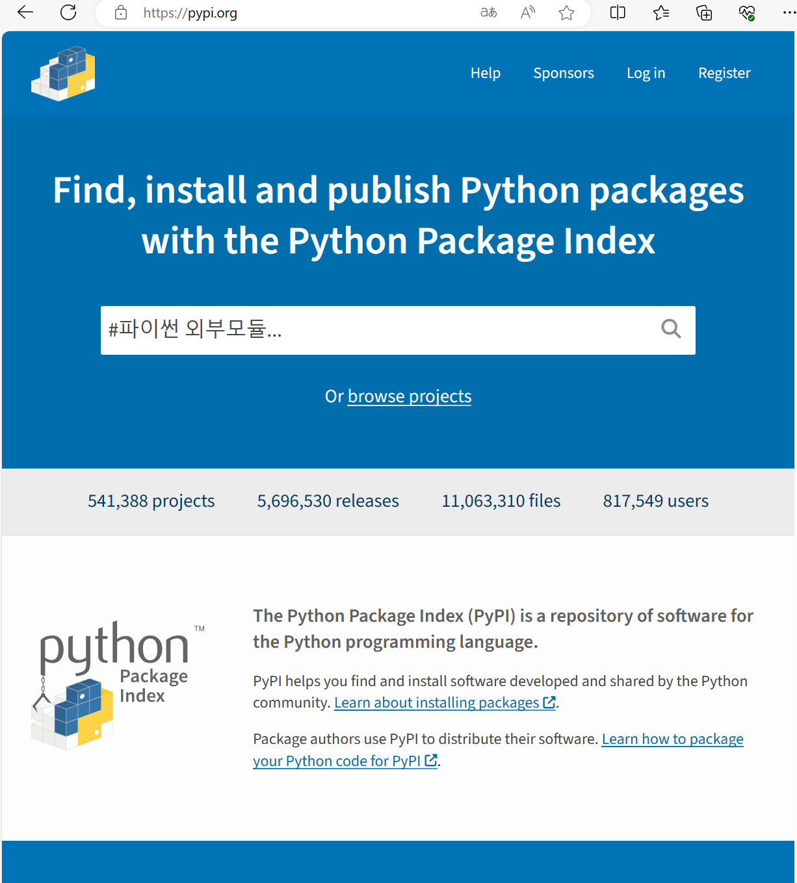
Task: Click the pypi.org address bar URL
Action: pos(190,13)
